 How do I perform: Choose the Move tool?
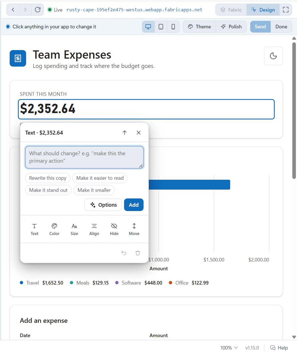coord(134,229)
